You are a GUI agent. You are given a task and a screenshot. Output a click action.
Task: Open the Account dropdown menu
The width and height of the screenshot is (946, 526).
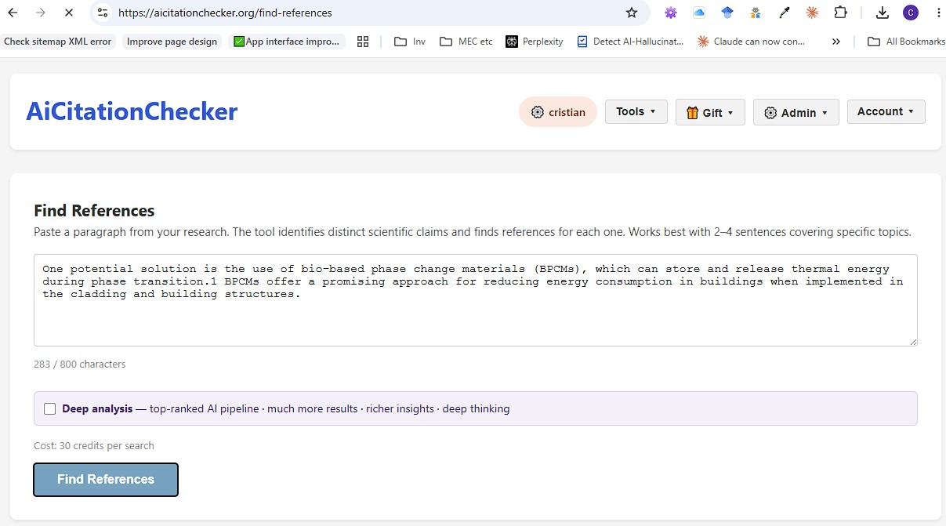[886, 111]
